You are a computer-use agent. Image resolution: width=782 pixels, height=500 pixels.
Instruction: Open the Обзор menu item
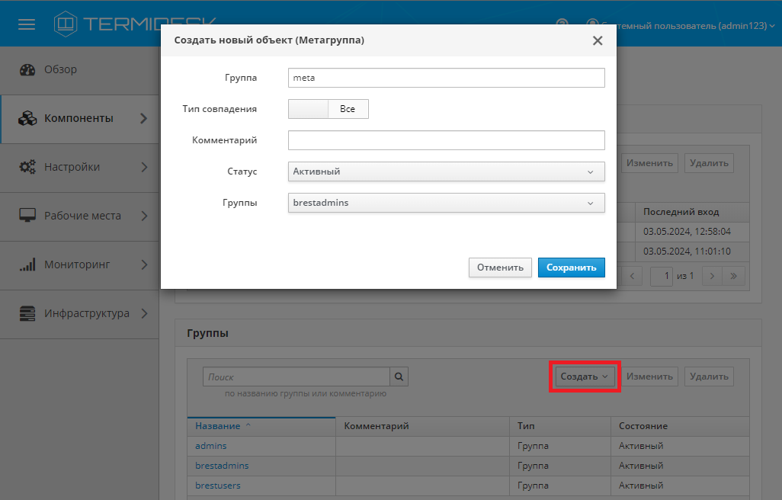(80, 70)
